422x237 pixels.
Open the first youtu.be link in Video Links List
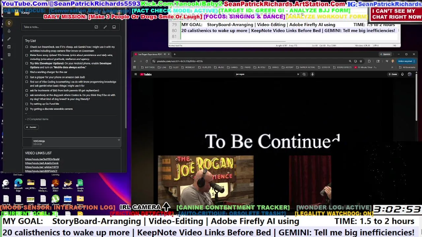click(42, 159)
